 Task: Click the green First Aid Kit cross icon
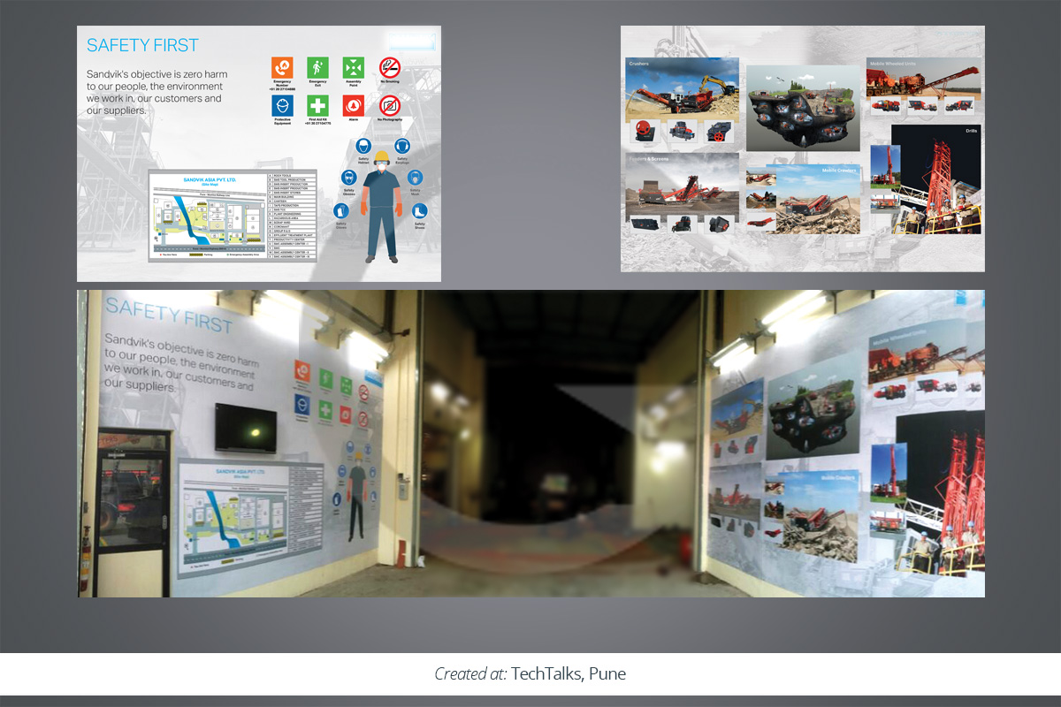pos(317,106)
